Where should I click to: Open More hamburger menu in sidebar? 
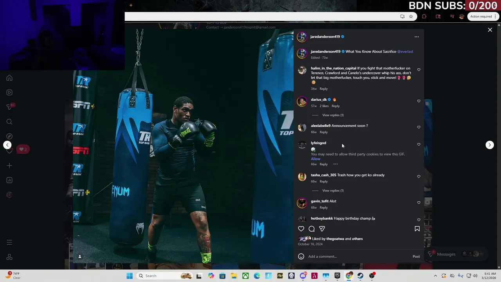9,242
